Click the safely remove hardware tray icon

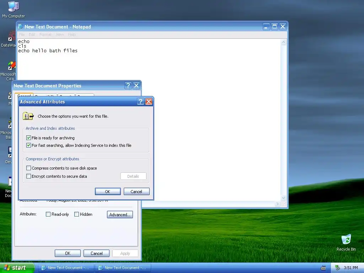point(338,268)
